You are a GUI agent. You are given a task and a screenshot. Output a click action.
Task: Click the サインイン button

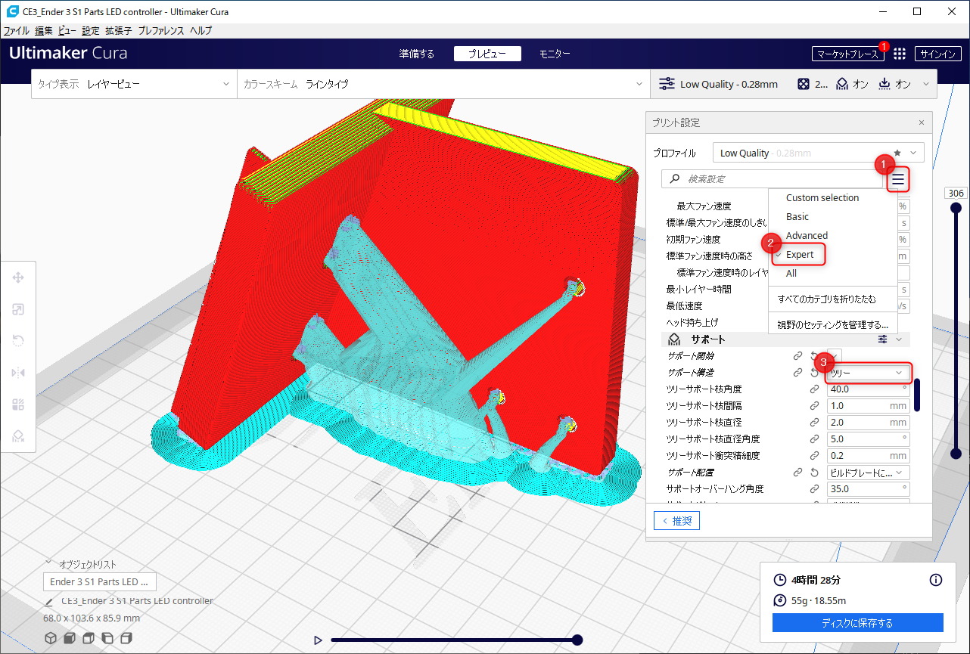(x=938, y=54)
